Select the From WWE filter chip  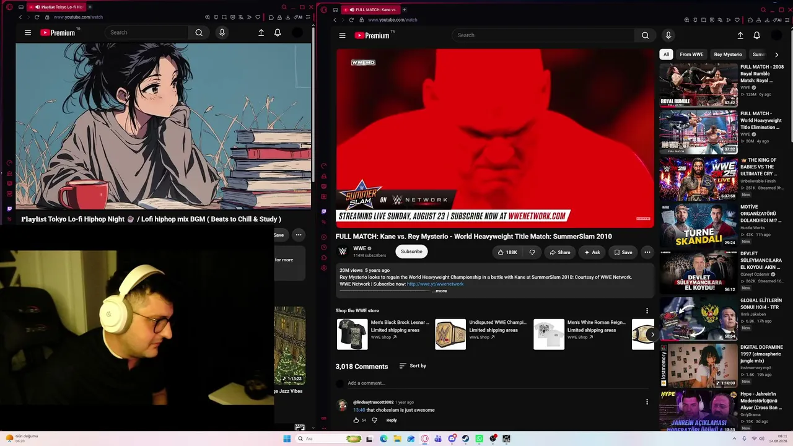[x=691, y=55]
